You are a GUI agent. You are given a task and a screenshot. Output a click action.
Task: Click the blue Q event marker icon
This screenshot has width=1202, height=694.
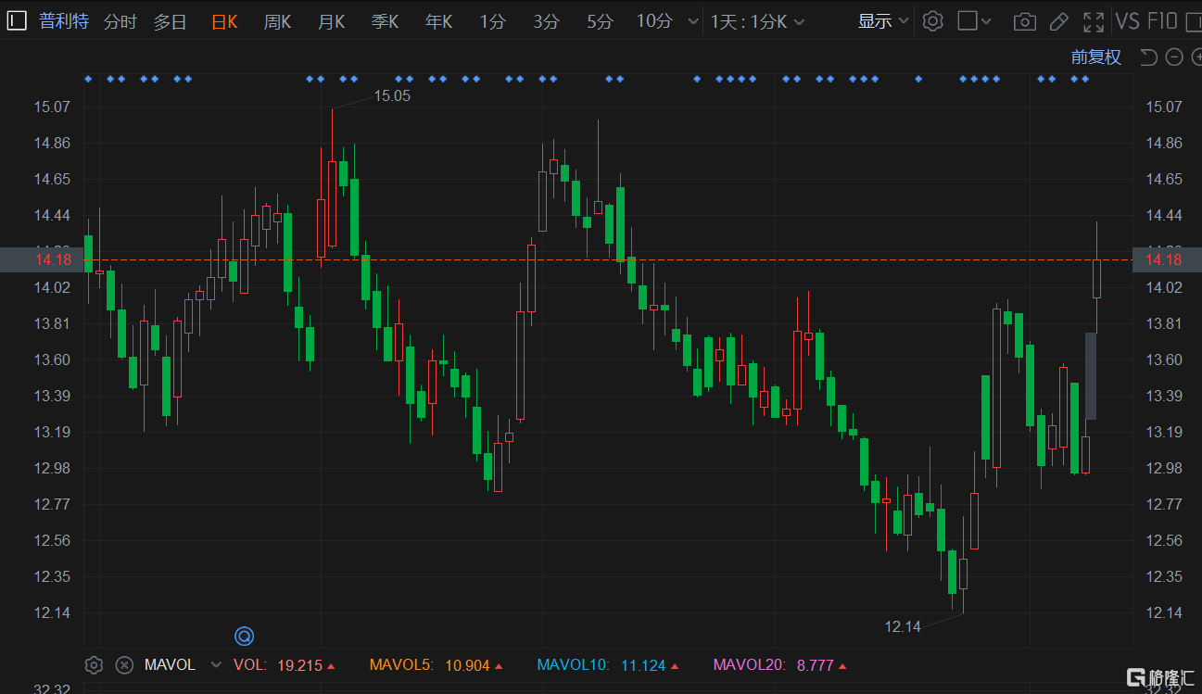point(244,636)
